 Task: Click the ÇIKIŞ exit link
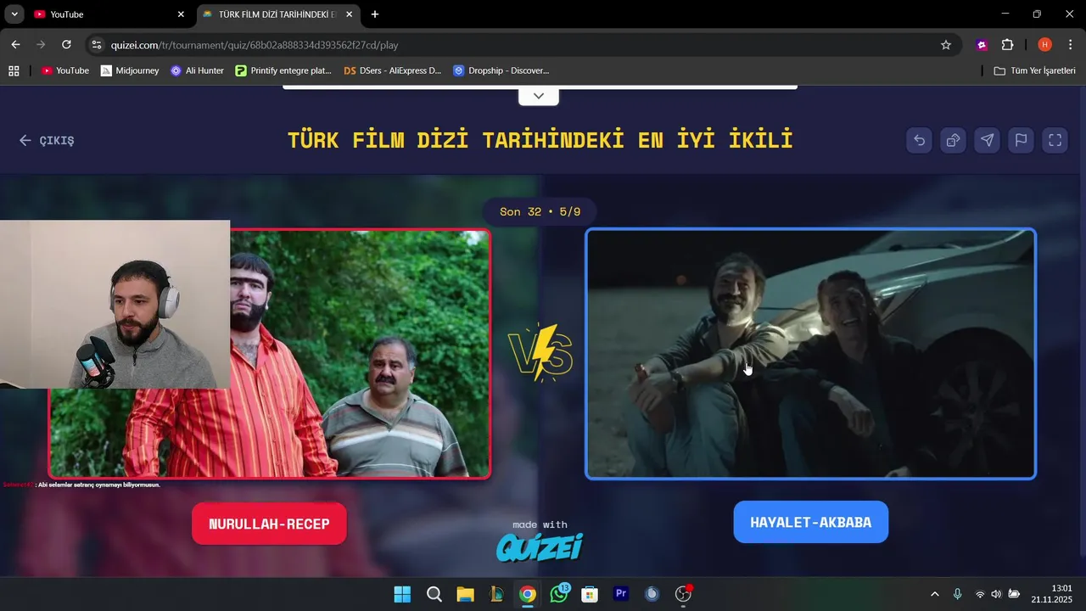(47, 141)
